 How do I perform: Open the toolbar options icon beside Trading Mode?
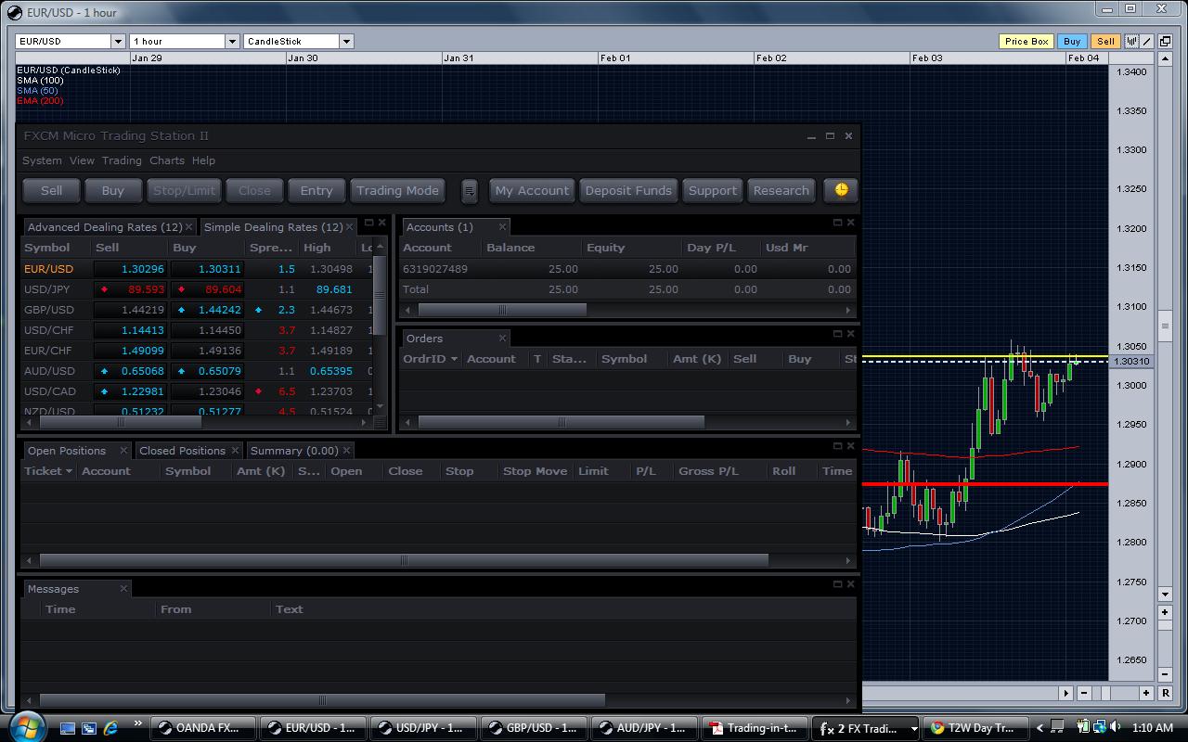[x=470, y=191]
